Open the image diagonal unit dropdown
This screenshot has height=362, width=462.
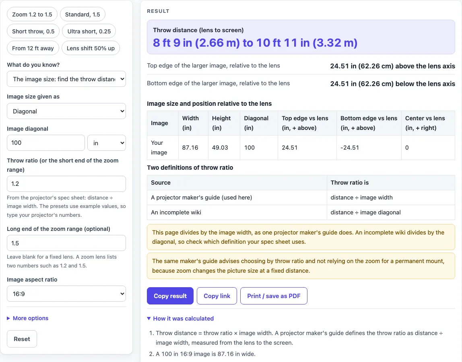coord(107,143)
